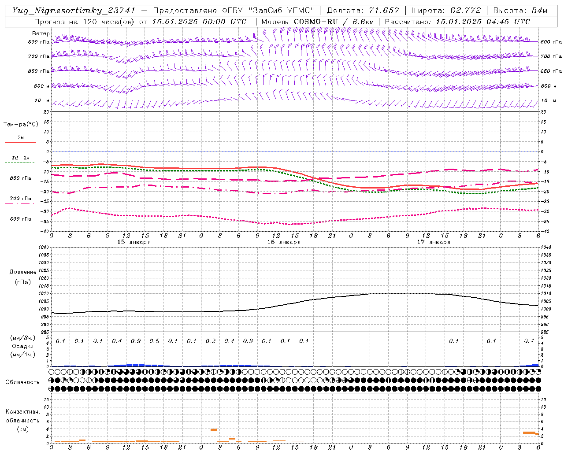Screen dimensions: 564x451
Task: Click the '(гПа)' unit under Давление
Action: pyautogui.click(x=23, y=282)
